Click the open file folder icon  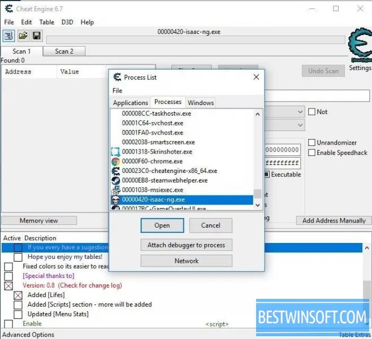pos(23,36)
